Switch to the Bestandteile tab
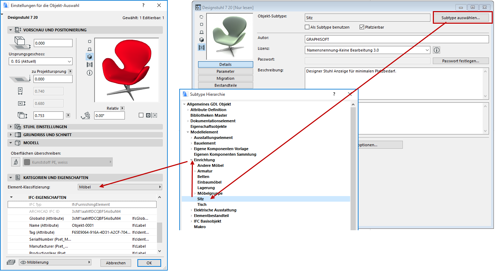The height and width of the screenshot is (272, 497). pyautogui.click(x=225, y=85)
